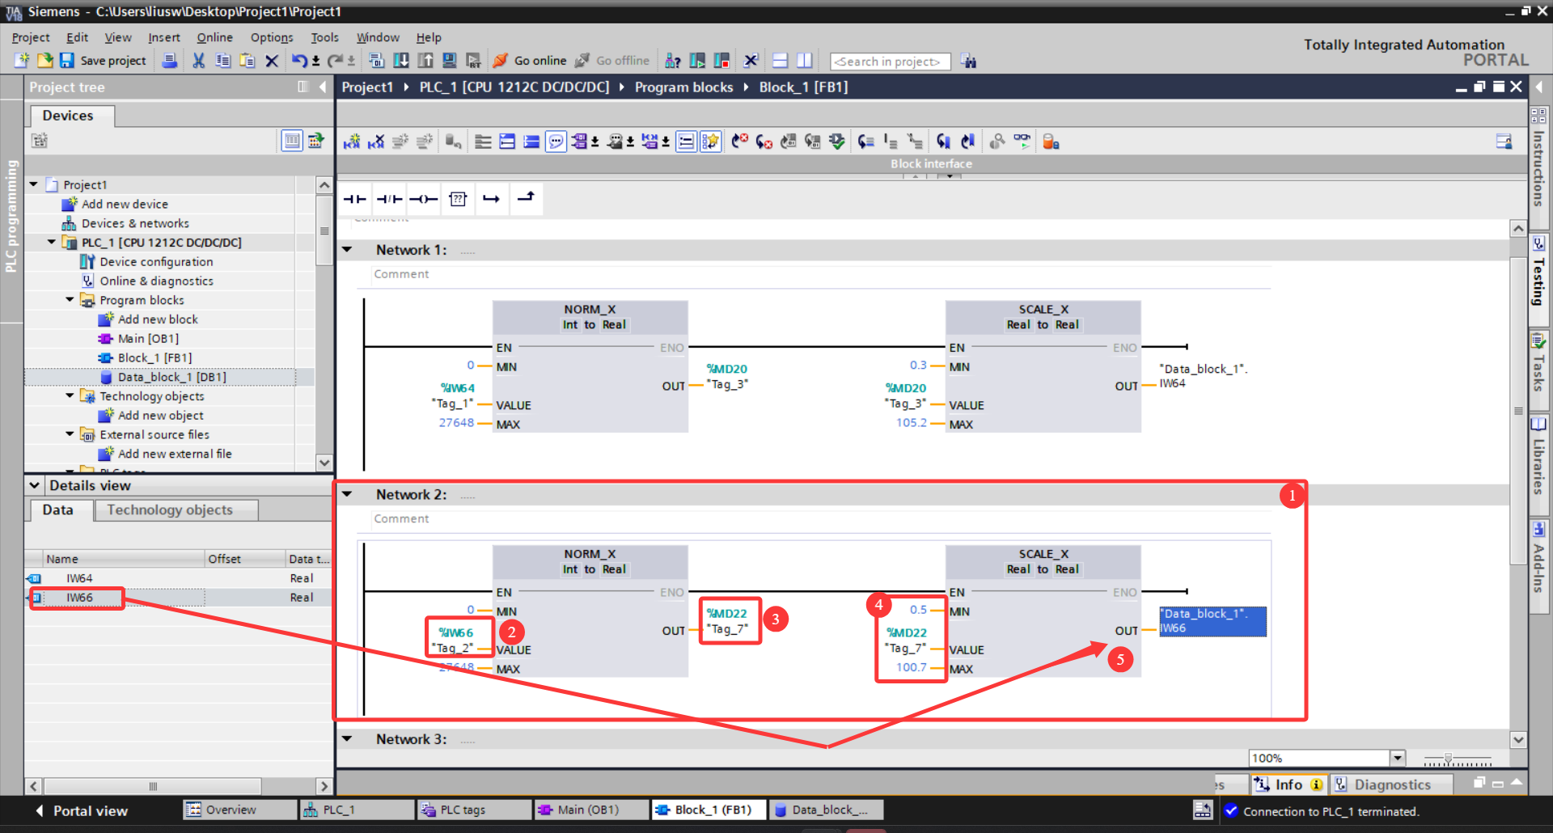
Task: Click the Print icon
Action: (x=169, y=61)
